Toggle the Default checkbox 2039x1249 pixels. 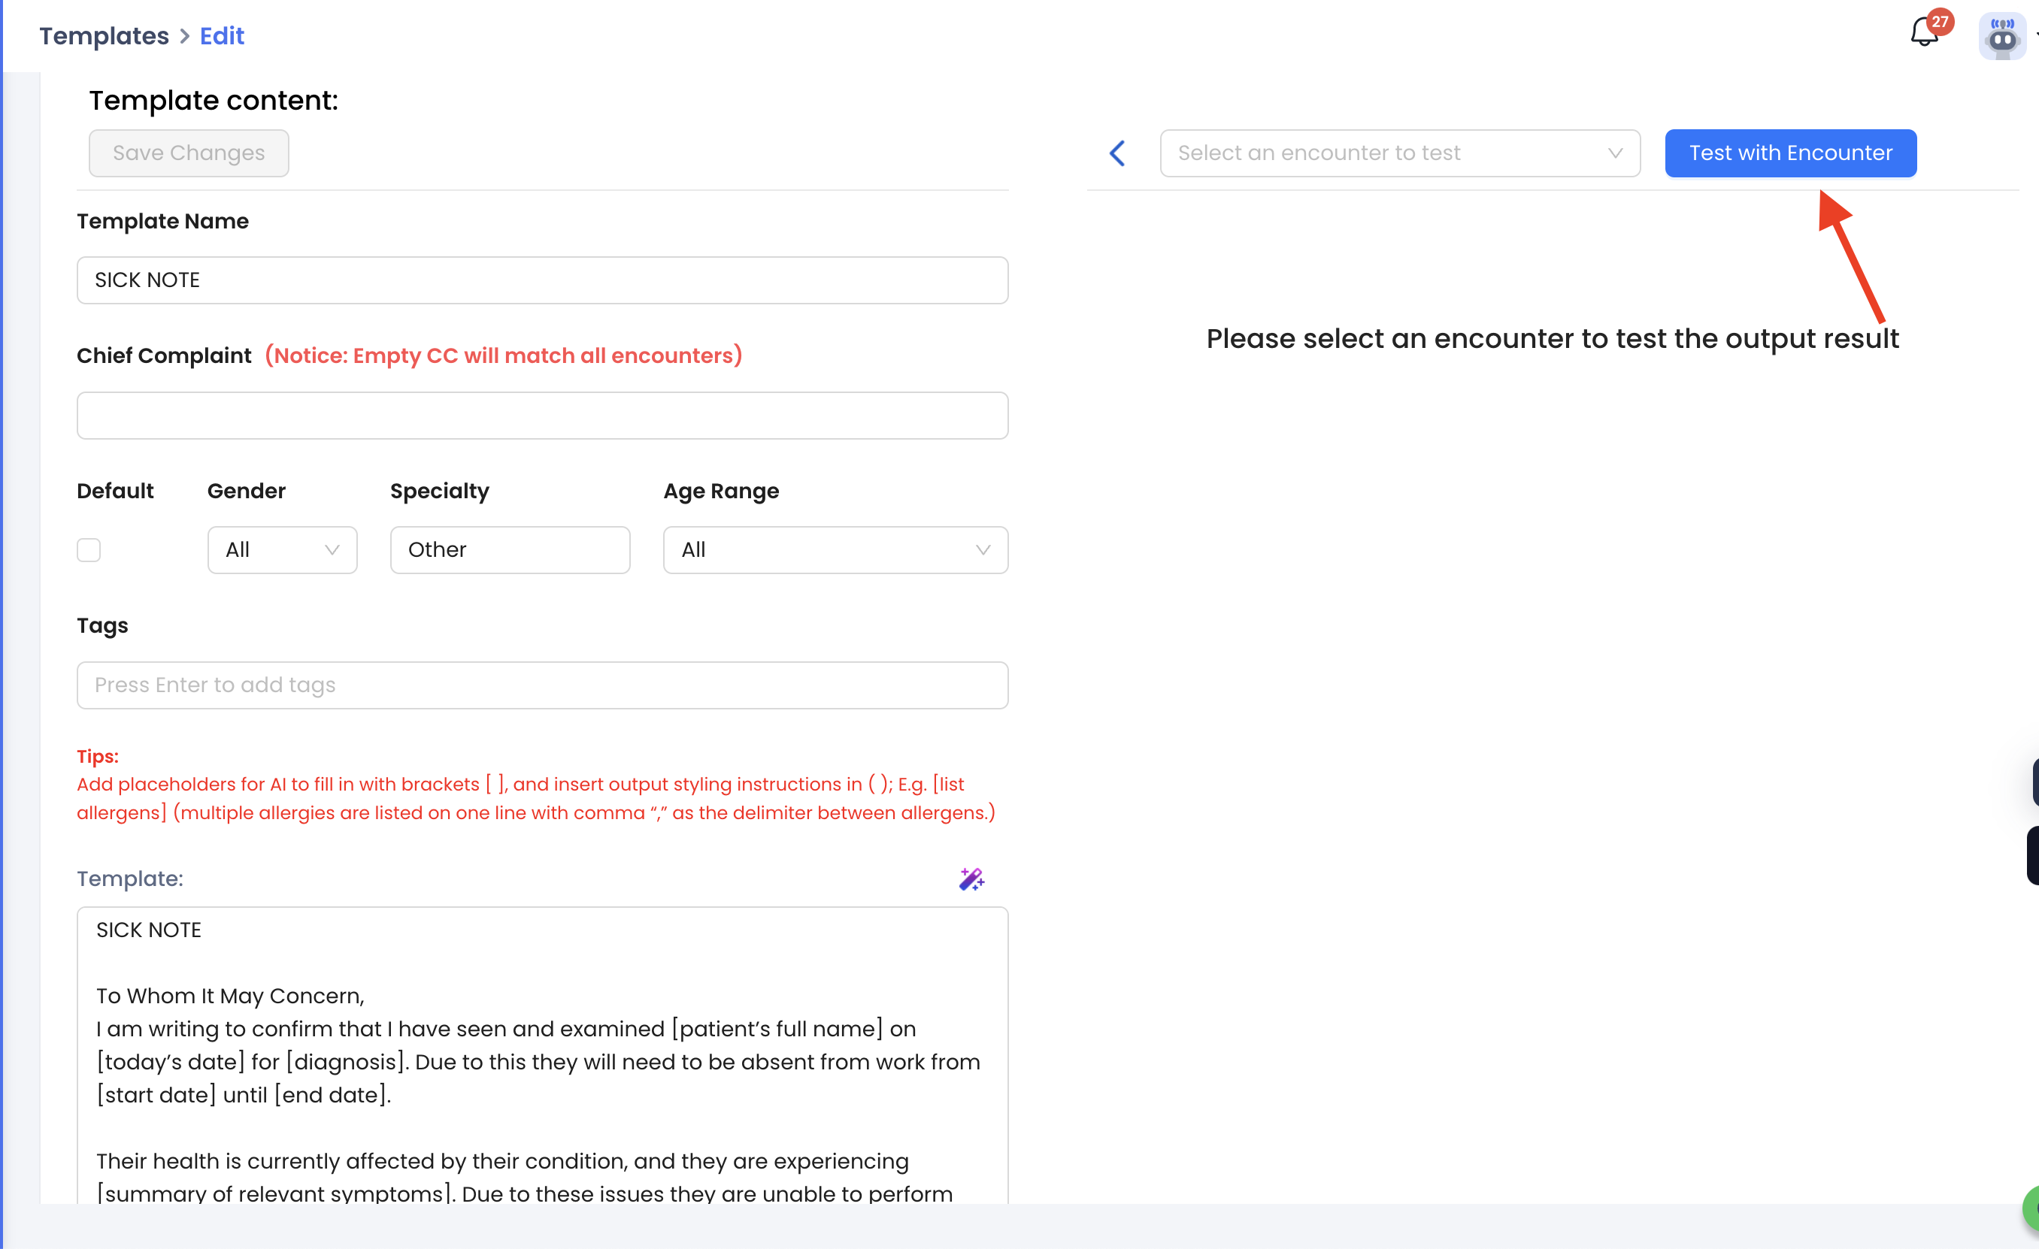[89, 550]
